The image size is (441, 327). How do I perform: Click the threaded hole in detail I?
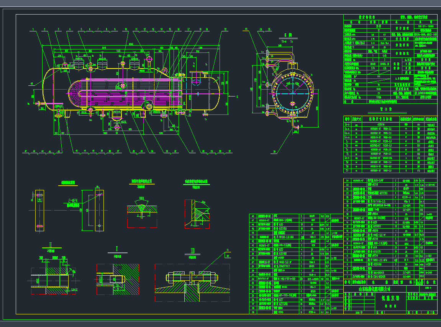click(117, 279)
